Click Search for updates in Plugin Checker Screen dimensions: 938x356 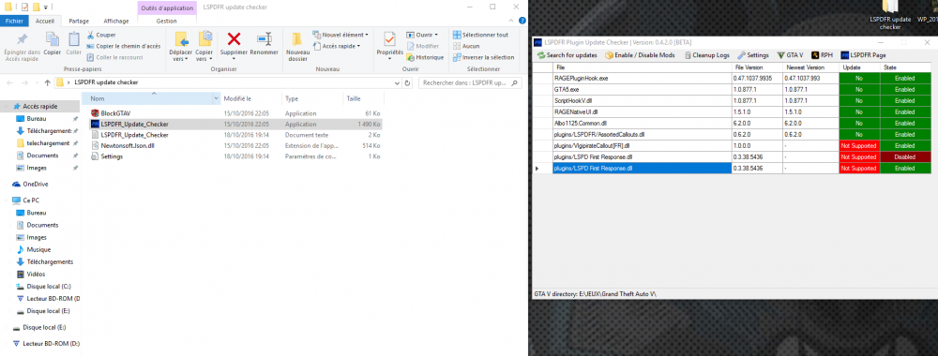coord(567,55)
